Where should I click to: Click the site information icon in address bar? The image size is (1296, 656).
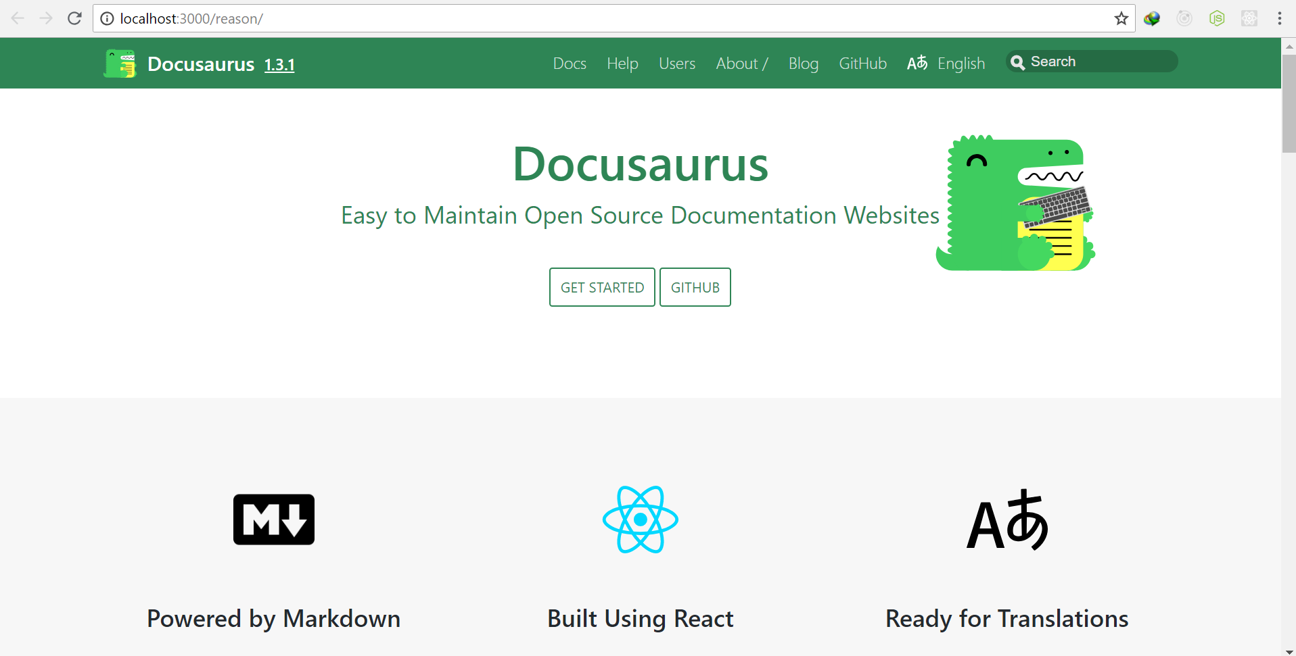107,19
